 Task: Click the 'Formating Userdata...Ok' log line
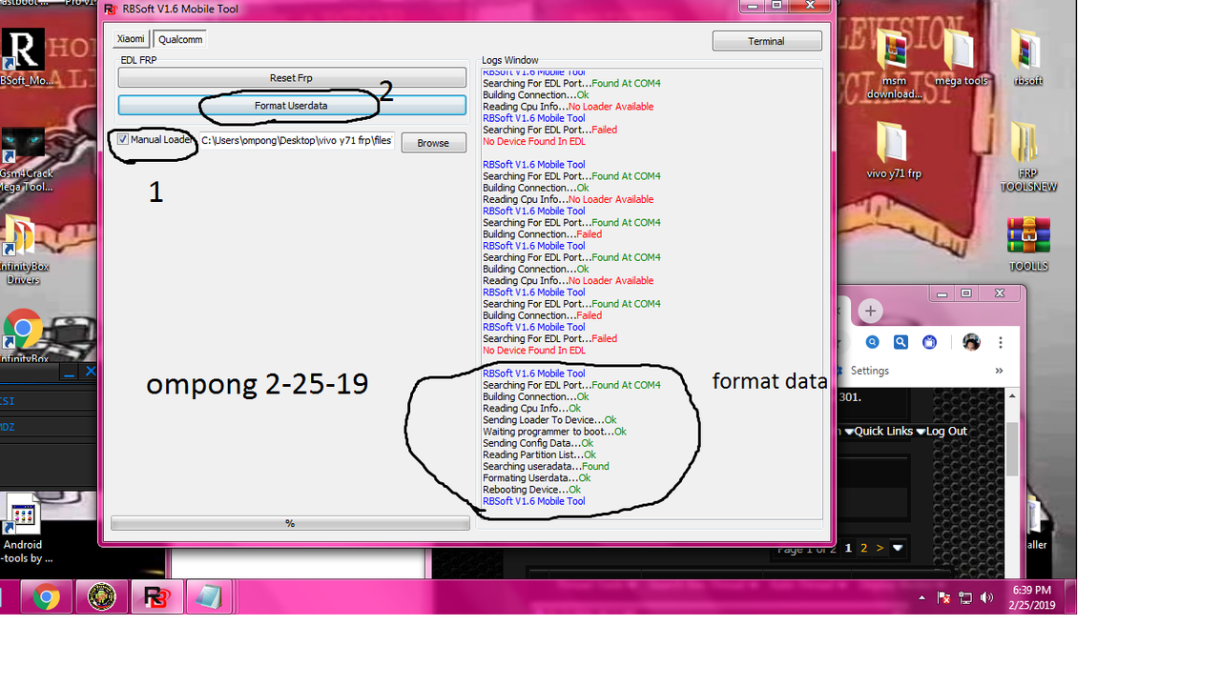tap(536, 478)
